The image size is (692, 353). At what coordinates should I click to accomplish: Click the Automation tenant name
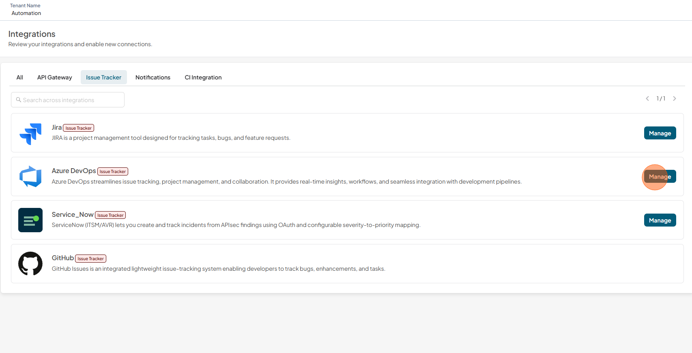(x=26, y=13)
